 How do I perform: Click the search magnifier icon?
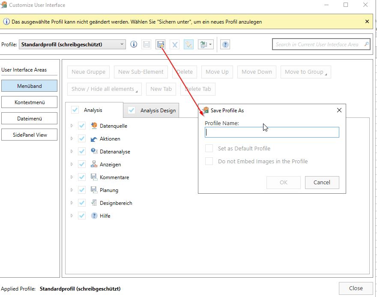[366, 44]
